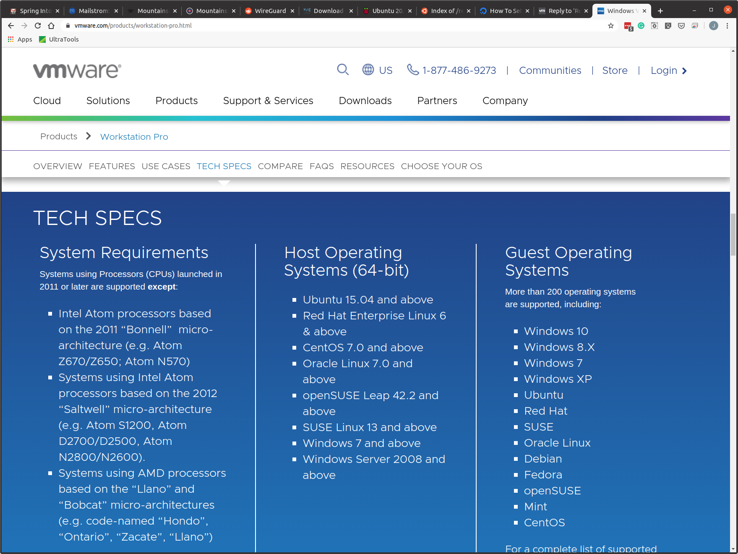This screenshot has height=554, width=738.
Task: Switch to the COMPARE section tab
Action: tap(280, 166)
